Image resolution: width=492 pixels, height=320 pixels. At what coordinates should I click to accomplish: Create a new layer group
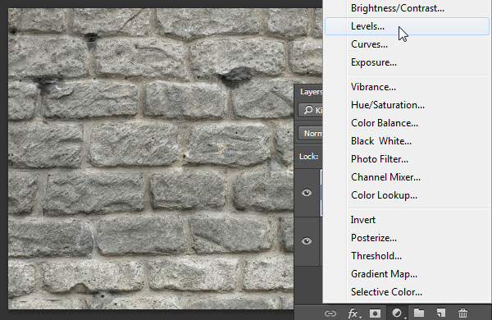point(419,313)
